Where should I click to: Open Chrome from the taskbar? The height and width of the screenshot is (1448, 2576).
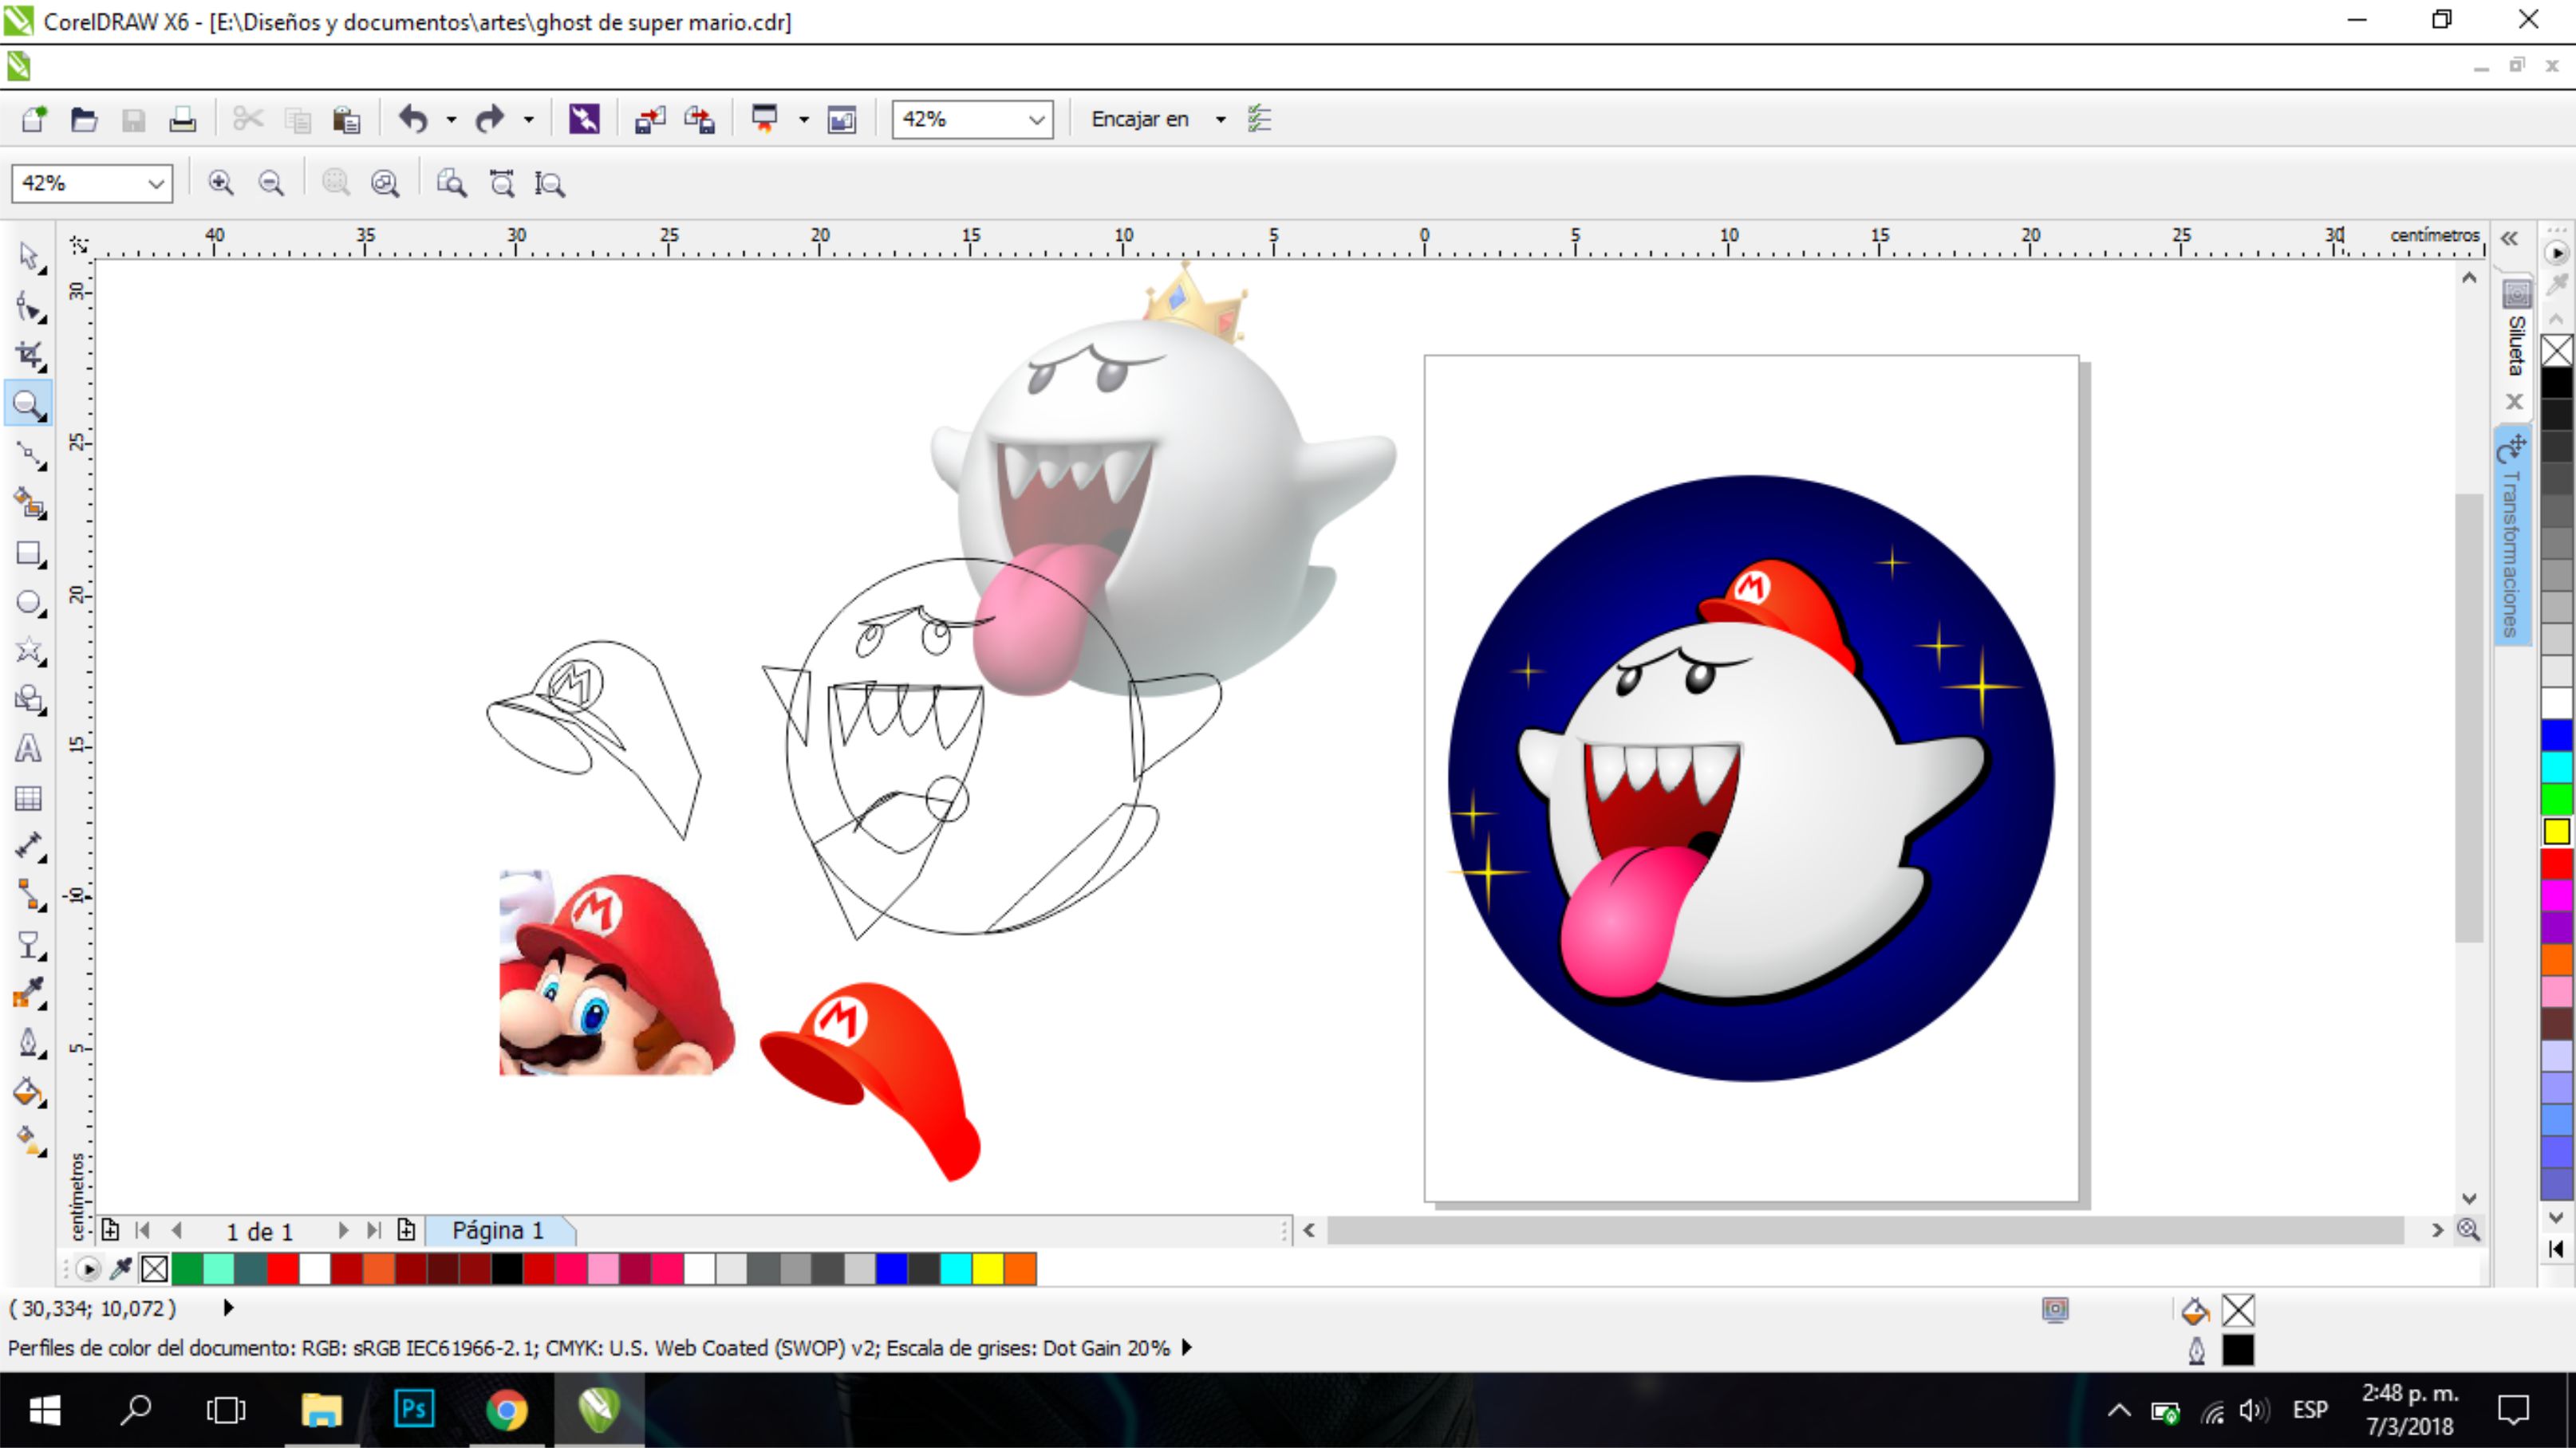(507, 1410)
